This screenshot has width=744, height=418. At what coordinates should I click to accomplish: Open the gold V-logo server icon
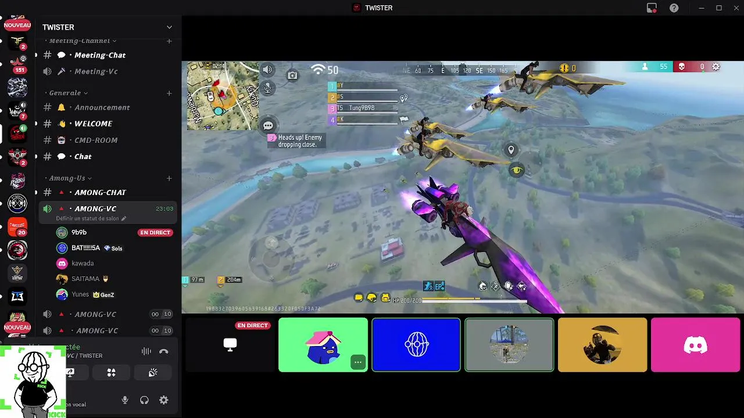(x=17, y=273)
